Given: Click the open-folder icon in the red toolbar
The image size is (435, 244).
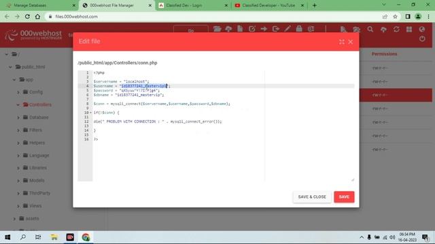Looking at the screenshot, I should 217,28.
